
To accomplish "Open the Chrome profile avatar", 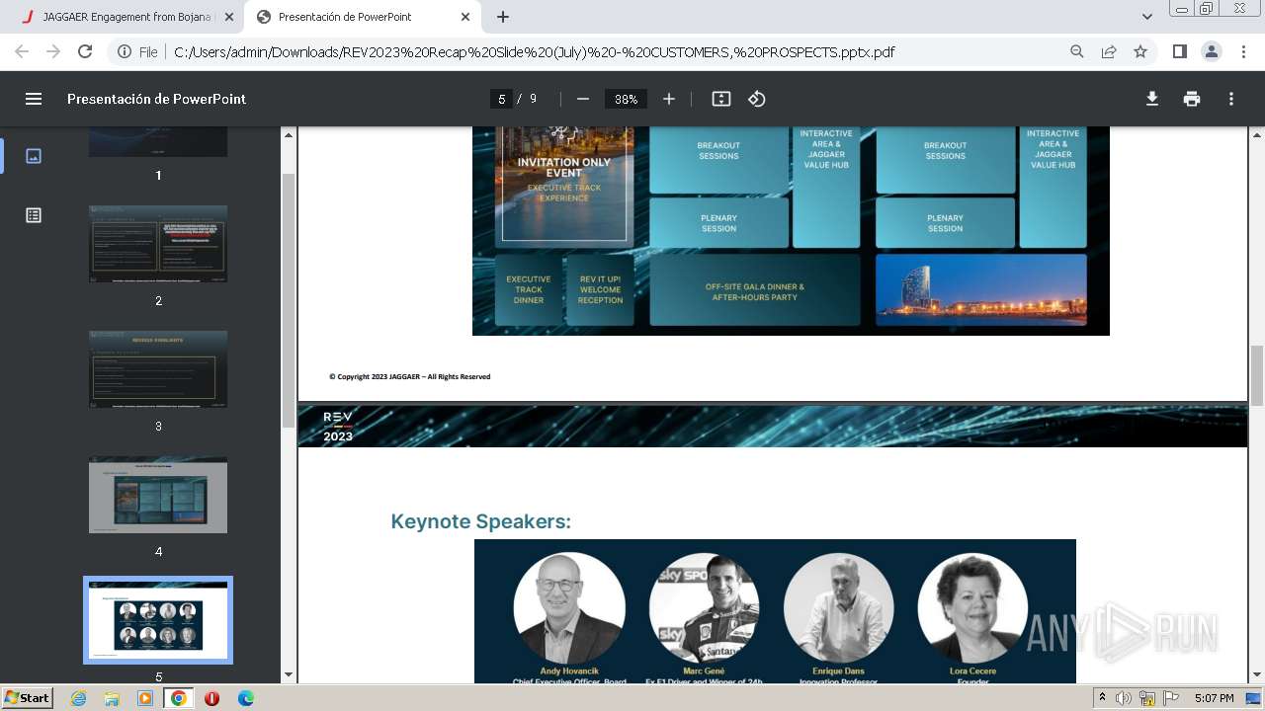I will [1211, 51].
